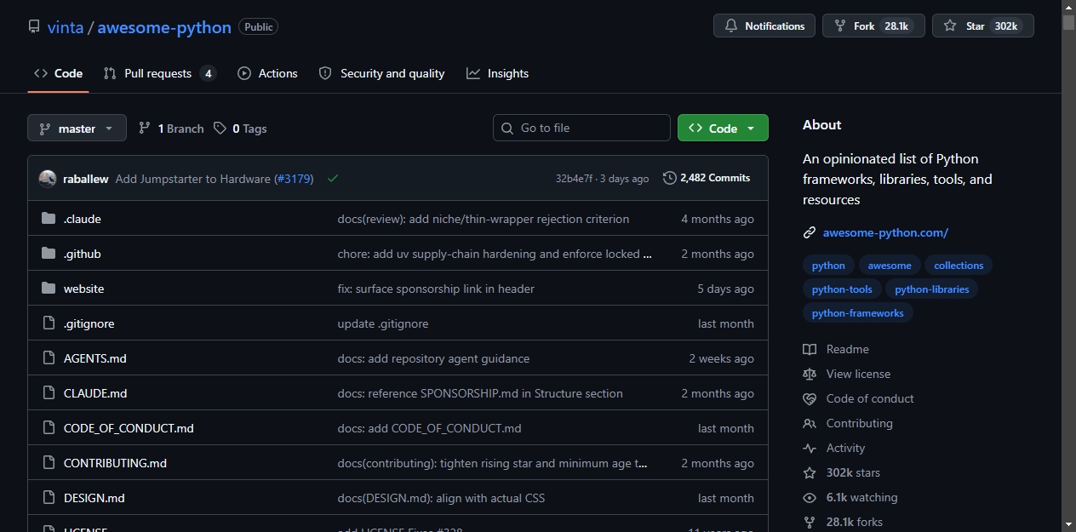
Task: Open the awesome-python repository link
Action: [x=164, y=27]
